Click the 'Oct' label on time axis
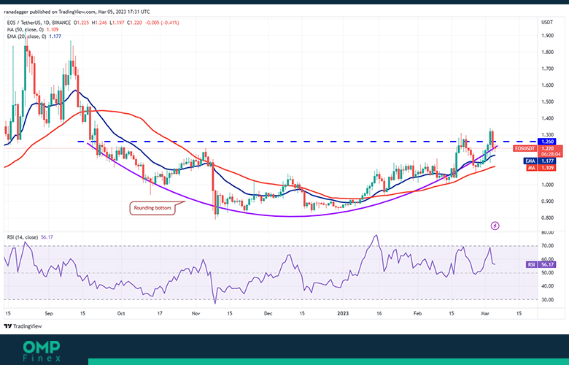Image resolution: width=569 pixels, height=365 pixels. pyautogui.click(x=121, y=313)
